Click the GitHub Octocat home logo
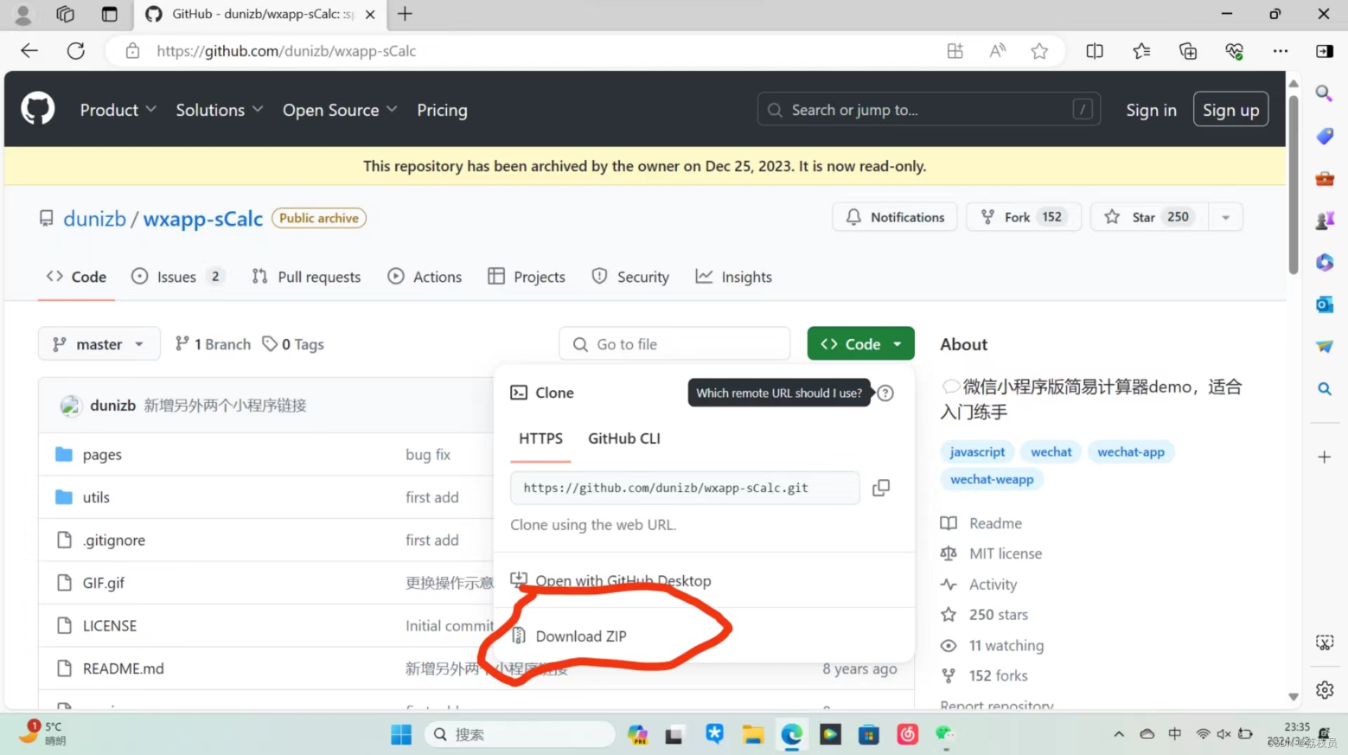 [37, 109]
